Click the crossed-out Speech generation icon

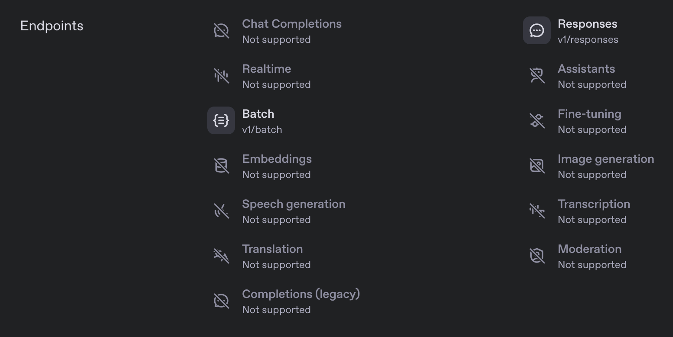pyautogui.click(x=221, y=211)
